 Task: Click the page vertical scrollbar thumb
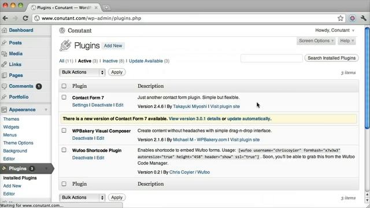pyautogui.click(x=367, y=79)
